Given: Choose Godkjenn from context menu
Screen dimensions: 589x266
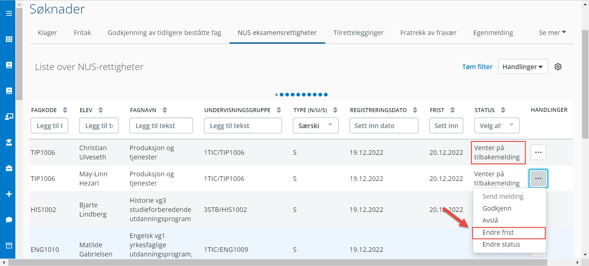Looking at the screenshot, I should 509,208.
